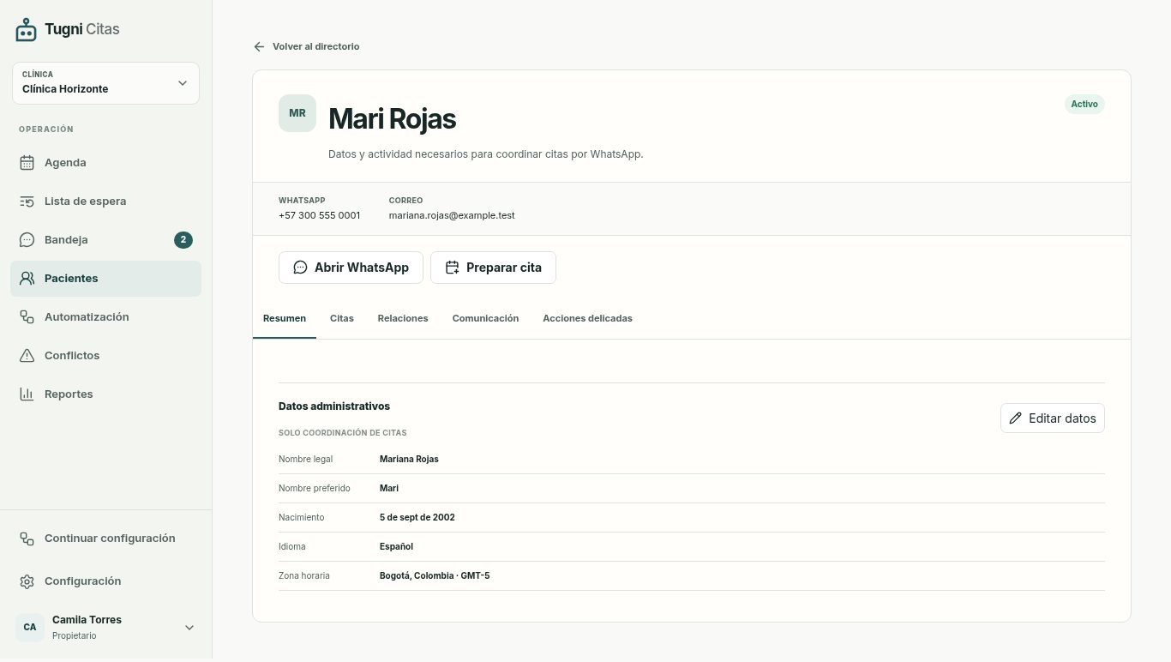Click the Configuración gear icon
This screenshot has width=1171, height=662.
tap(27, 581)
